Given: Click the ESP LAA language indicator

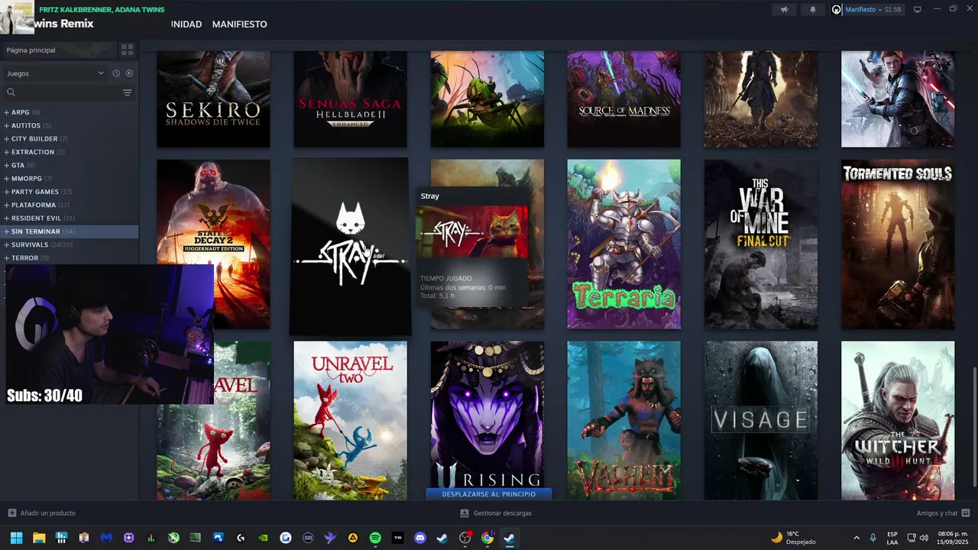Looking at the screenshot, I should pyautogui.click(x=892, y=538).
